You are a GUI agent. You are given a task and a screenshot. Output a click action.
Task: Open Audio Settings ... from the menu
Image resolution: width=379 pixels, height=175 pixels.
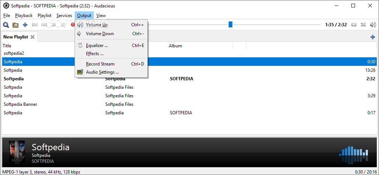tap(111, 72)
